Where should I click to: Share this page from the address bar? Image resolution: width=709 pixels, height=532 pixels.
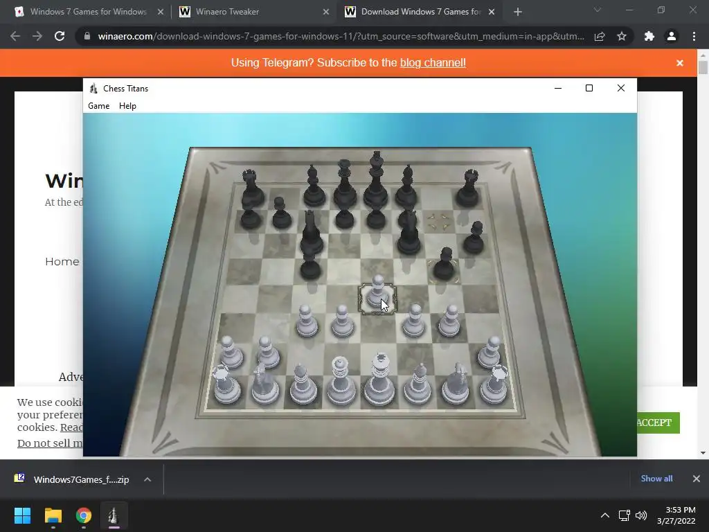pyautogui.click(x=600, y=36)
